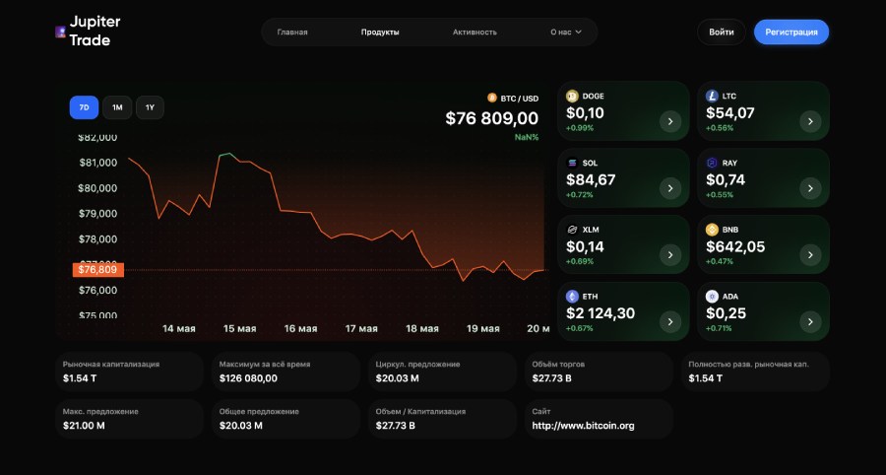Click the $81,000 axis label
The image size is (886, 475).
97,163
